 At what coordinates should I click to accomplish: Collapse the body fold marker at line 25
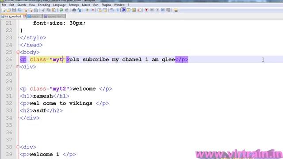pyautogui.click(x=18, y=52)
